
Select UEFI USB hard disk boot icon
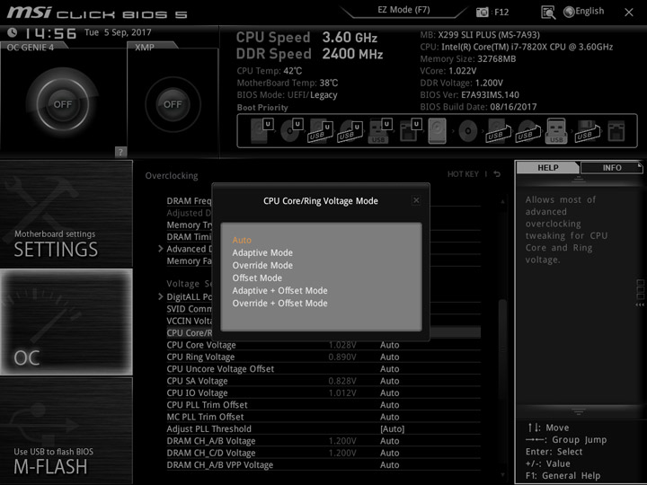(x=321, y=131)
